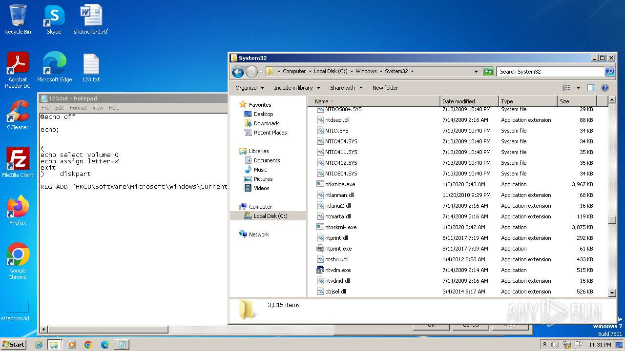Open the Skype desktop shortcut
The image size is (625, 351).
tap(54, 19)
